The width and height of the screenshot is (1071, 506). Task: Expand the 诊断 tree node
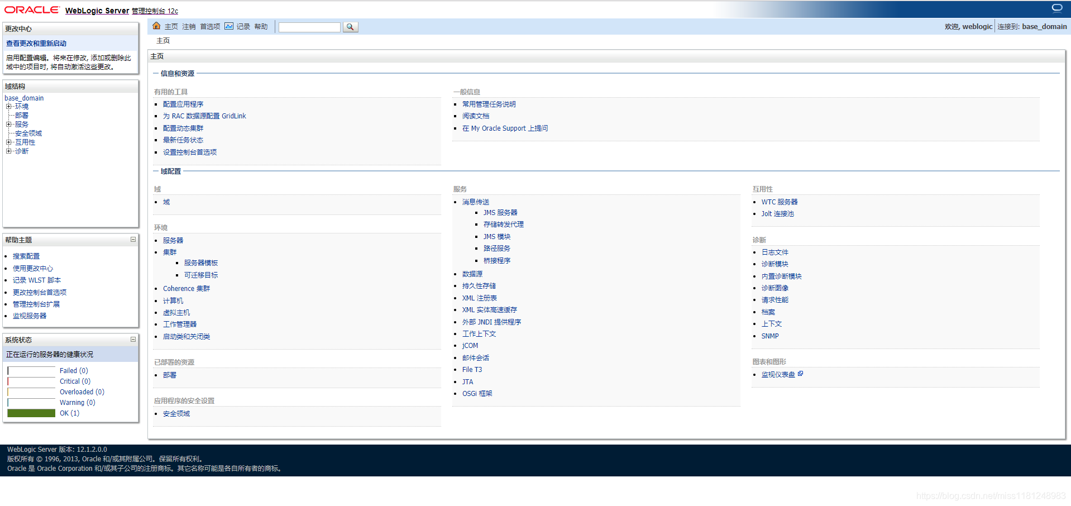(8, 151)
